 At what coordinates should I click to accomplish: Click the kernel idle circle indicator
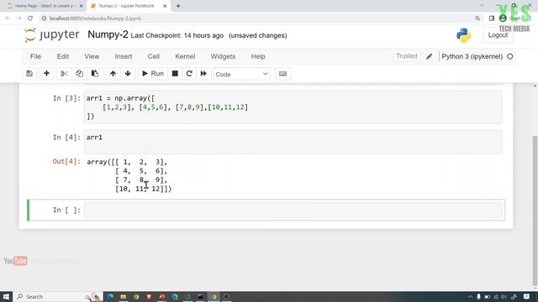(510, 56)
